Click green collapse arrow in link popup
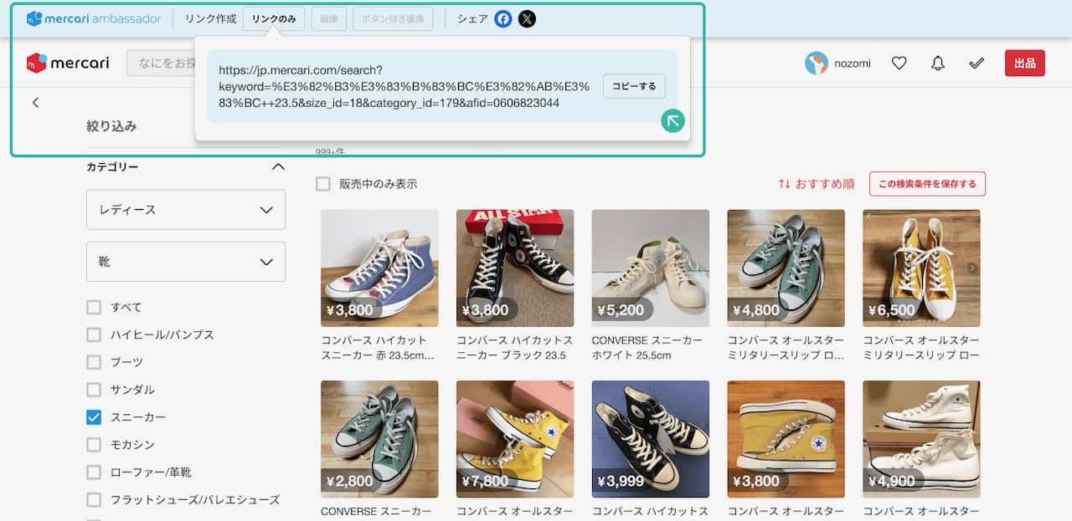The image size is (1072, 521). [673, 120]
